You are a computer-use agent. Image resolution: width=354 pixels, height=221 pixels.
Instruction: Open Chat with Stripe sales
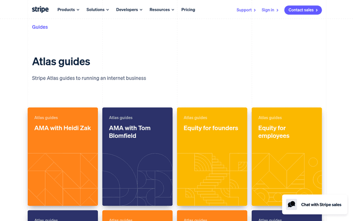click(315, 205)
